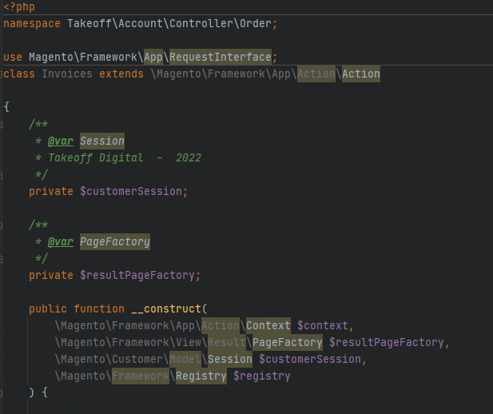Click highlighted RequestInterface in use statement
The image size is (493, 414).
[x=220, y=57]
